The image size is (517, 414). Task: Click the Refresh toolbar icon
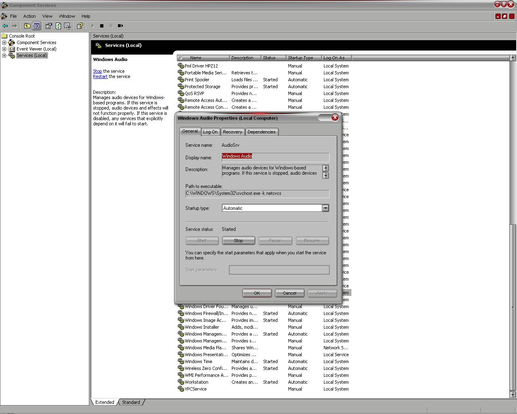[x=58, y=26]
